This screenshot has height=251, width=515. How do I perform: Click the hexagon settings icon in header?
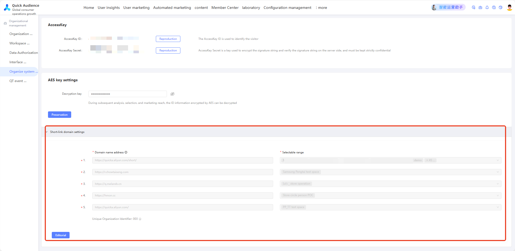(x=473, y=8)
